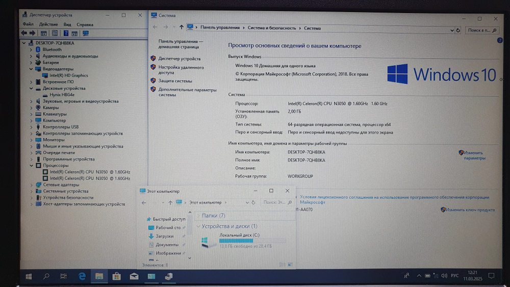Click up arrow in Этот компьютер window
This screenshot has height=287, width=510.
[x=170, y=202]
